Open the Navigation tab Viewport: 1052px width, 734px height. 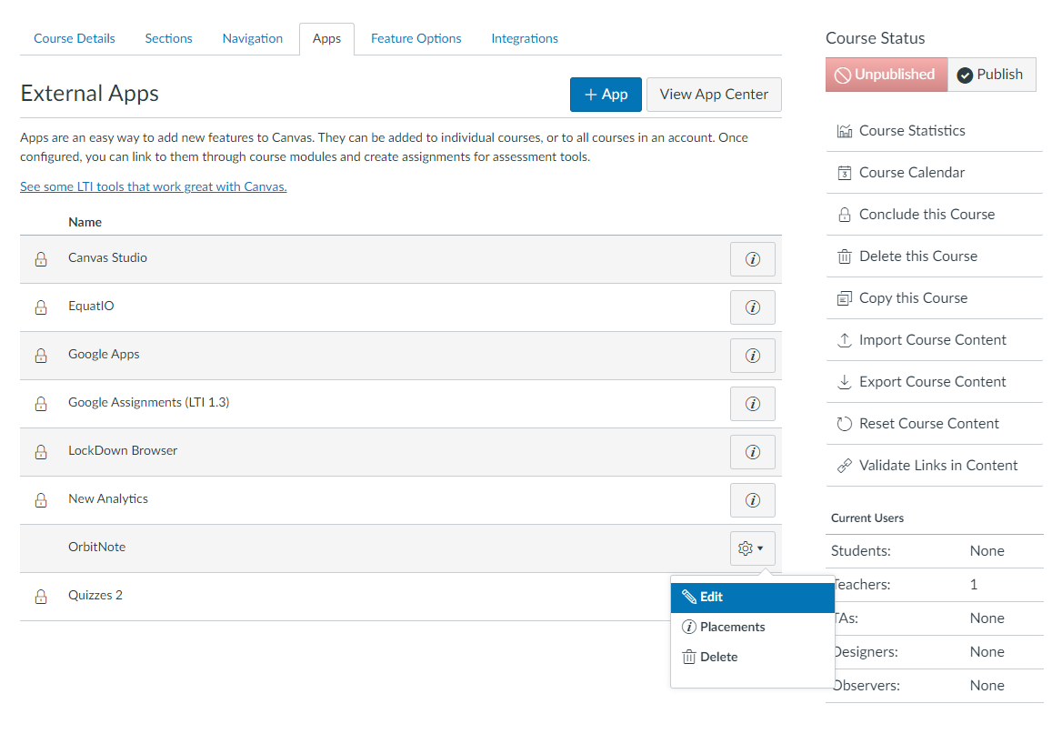(x=252, y=38)
